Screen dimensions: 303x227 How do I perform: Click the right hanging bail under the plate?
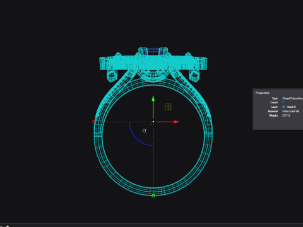click(194, 76)
